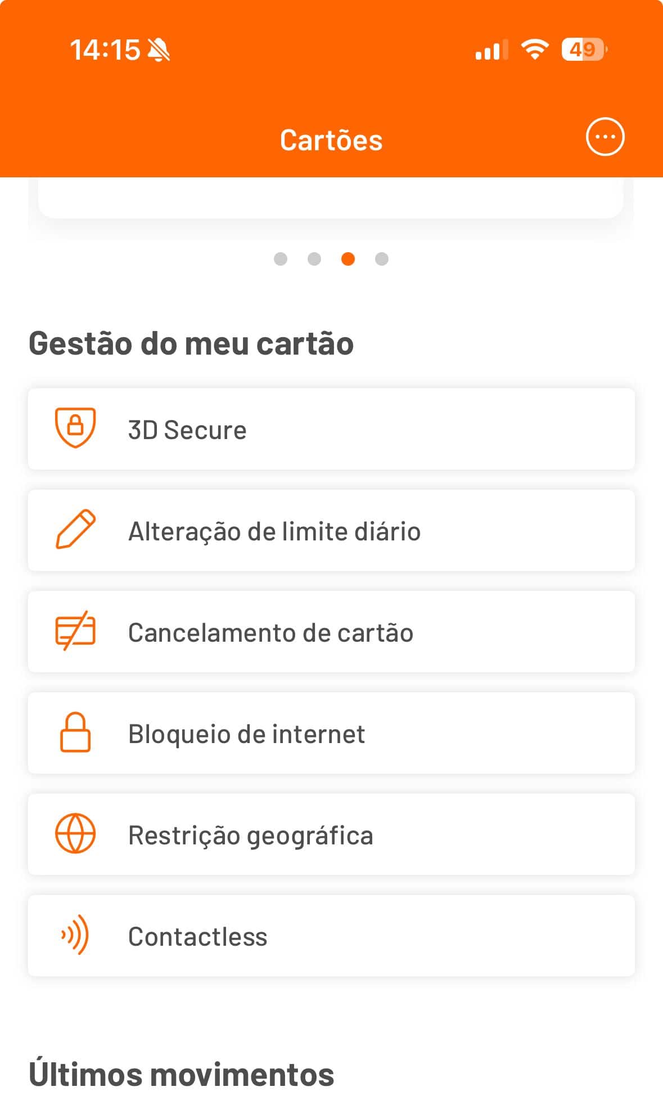Screen dimensions: 663x1109
Task: Go to second card via pagination dot
Action: coord(314,259)
